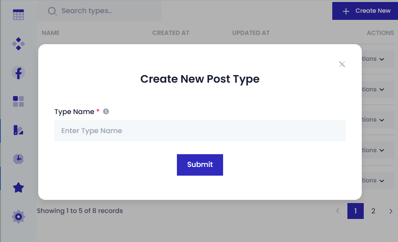Open the Facebook sidebar icon

coord(18,72)
